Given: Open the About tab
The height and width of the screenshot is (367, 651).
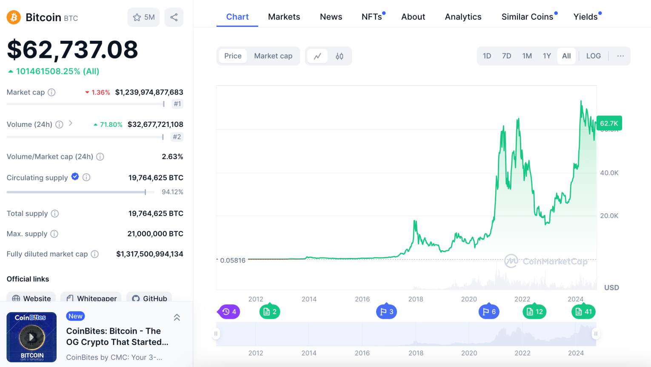Looking at the screenshot, I should tap(413, 17).
